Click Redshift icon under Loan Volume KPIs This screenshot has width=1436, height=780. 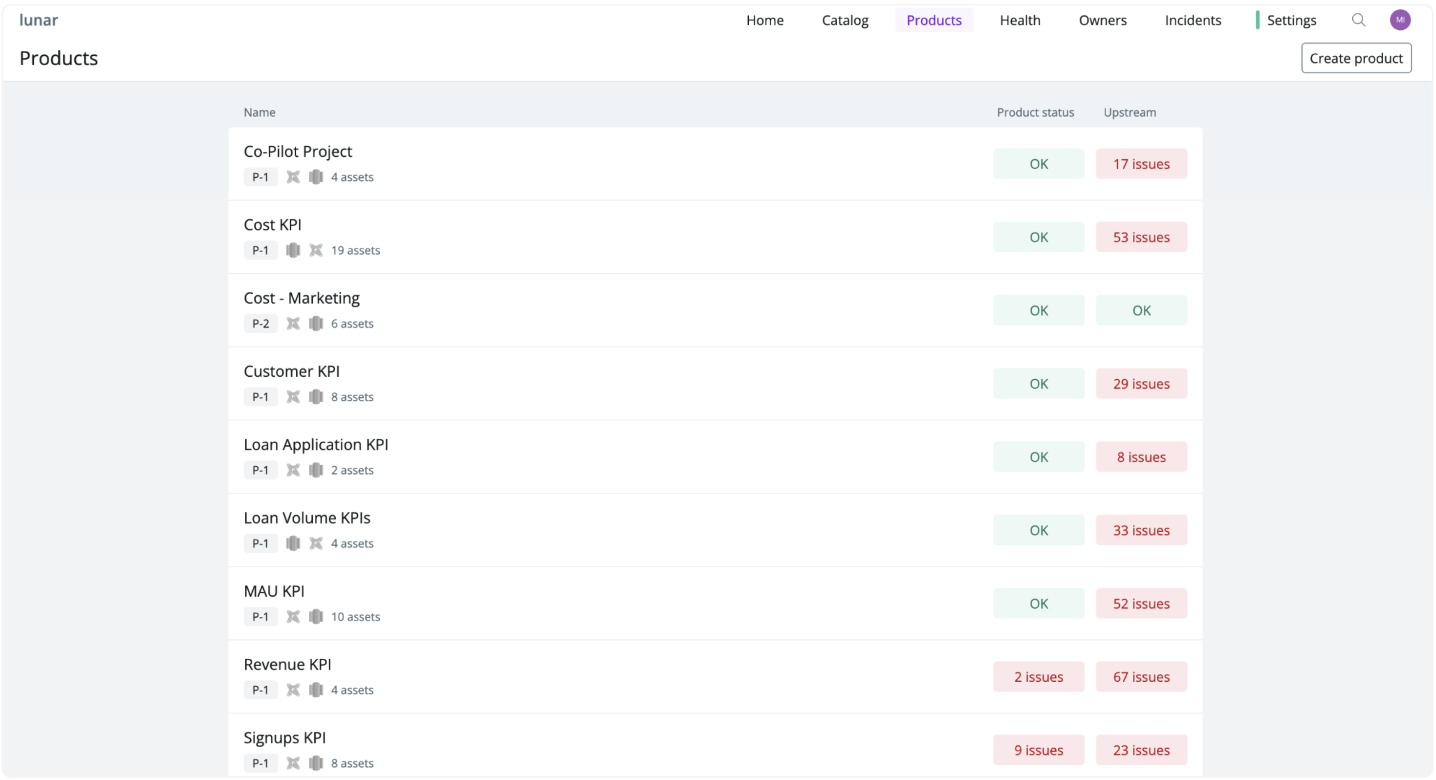tap(293, 543)
